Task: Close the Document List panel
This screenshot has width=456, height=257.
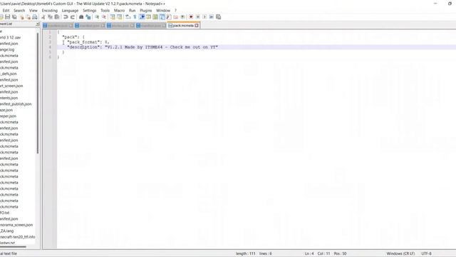Action: [38, 24]
